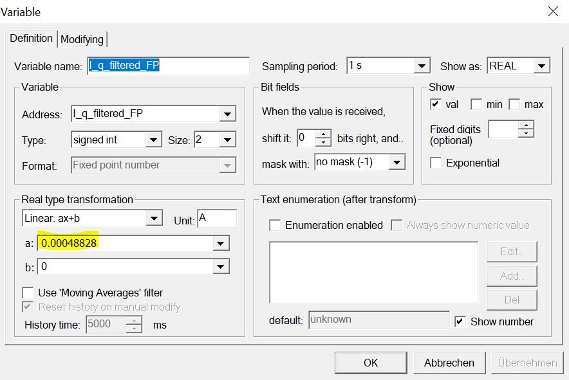Toggle the val show checkbox
This screenshot has height=380, width=569.
[x=436, y=104]
